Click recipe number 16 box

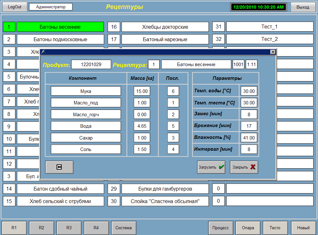(114, 27)
